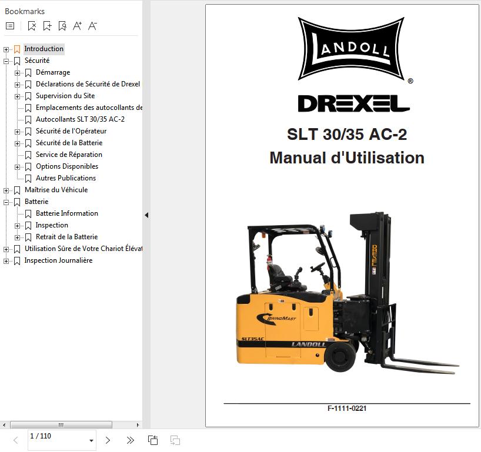Go to the next page arrow
This screenshot has width=481, height=452.
108,440
